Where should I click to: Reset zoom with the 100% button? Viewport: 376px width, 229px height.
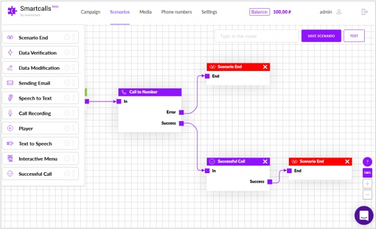coord(367,173)
